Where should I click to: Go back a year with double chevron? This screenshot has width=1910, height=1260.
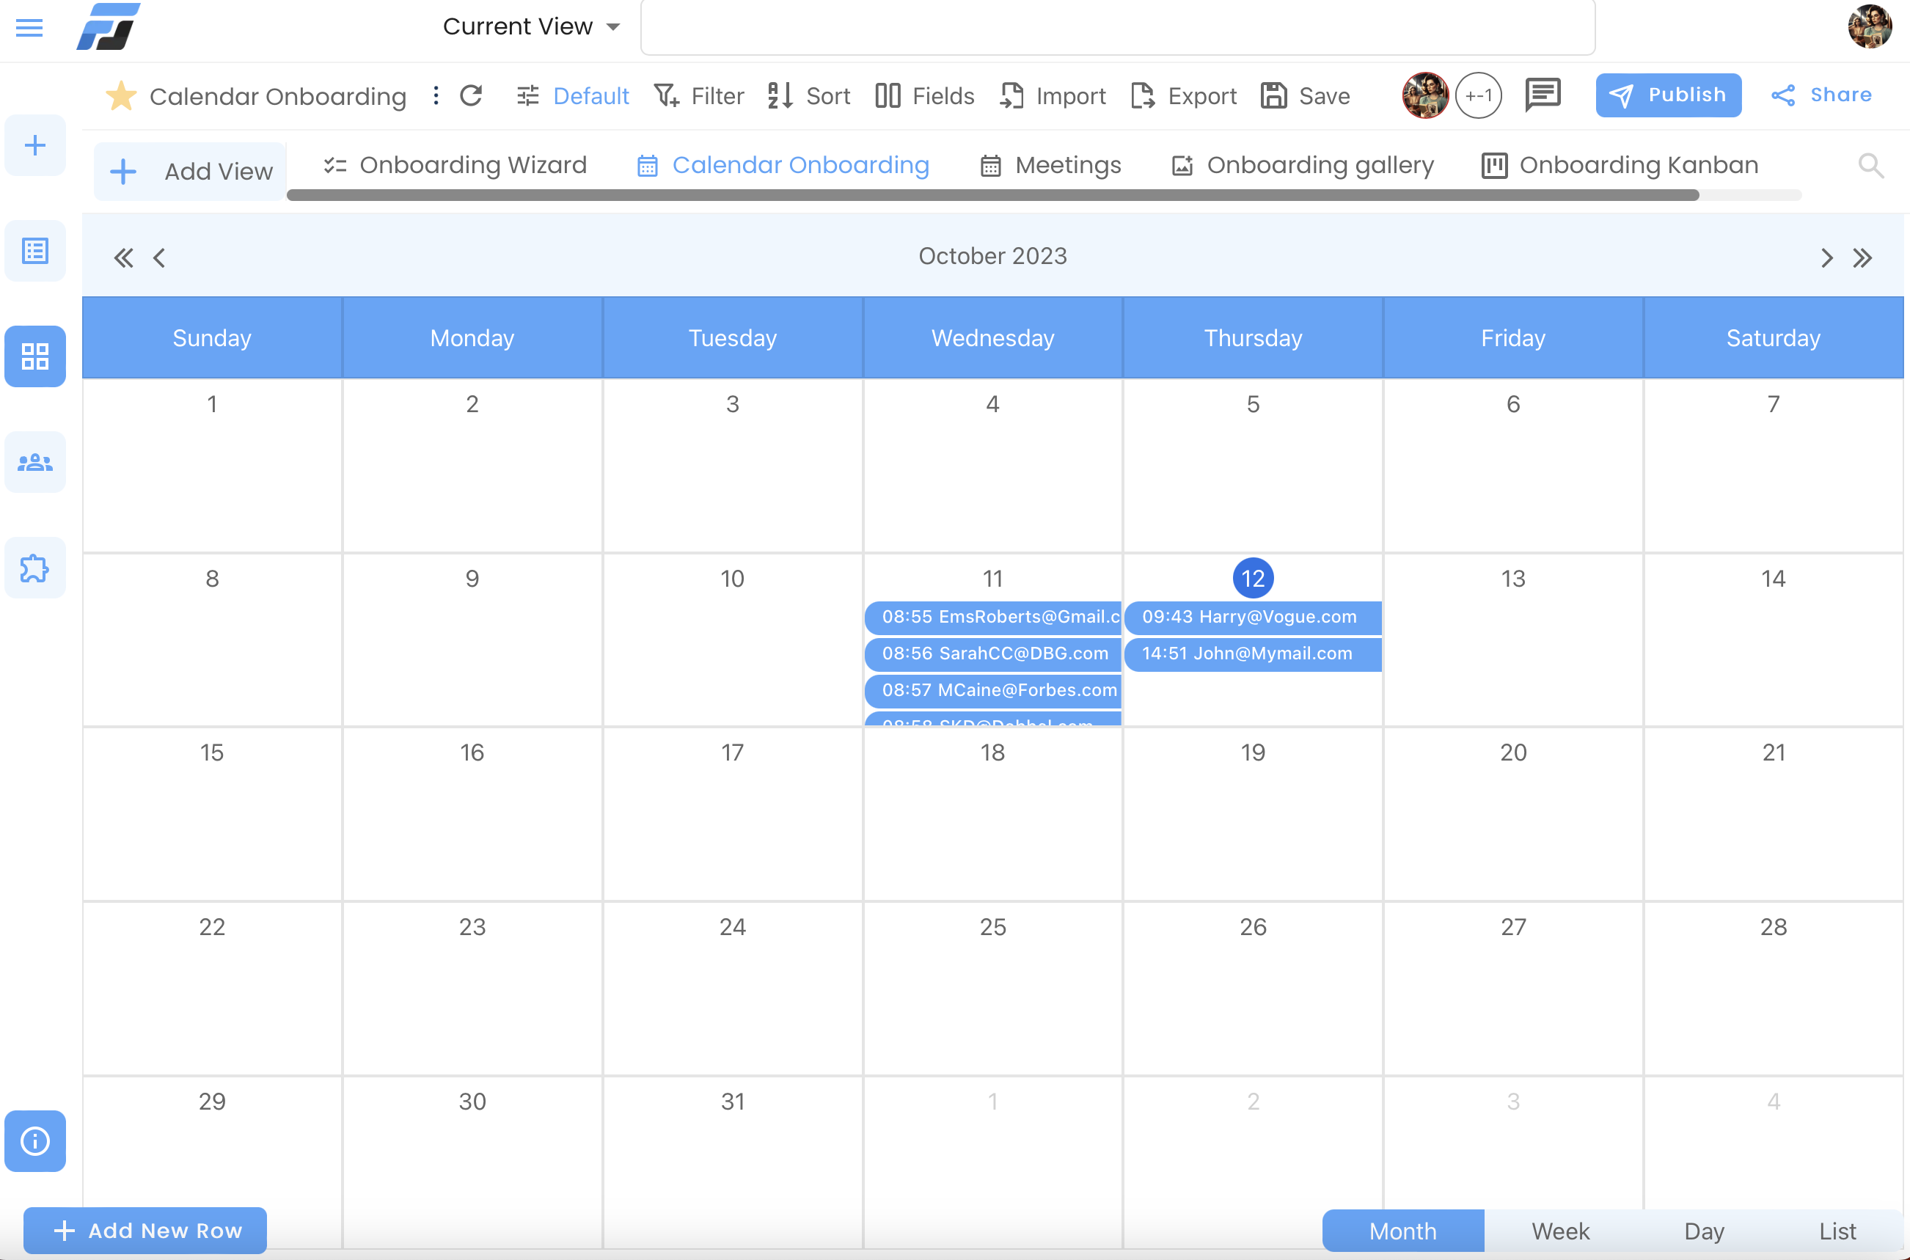123,257
